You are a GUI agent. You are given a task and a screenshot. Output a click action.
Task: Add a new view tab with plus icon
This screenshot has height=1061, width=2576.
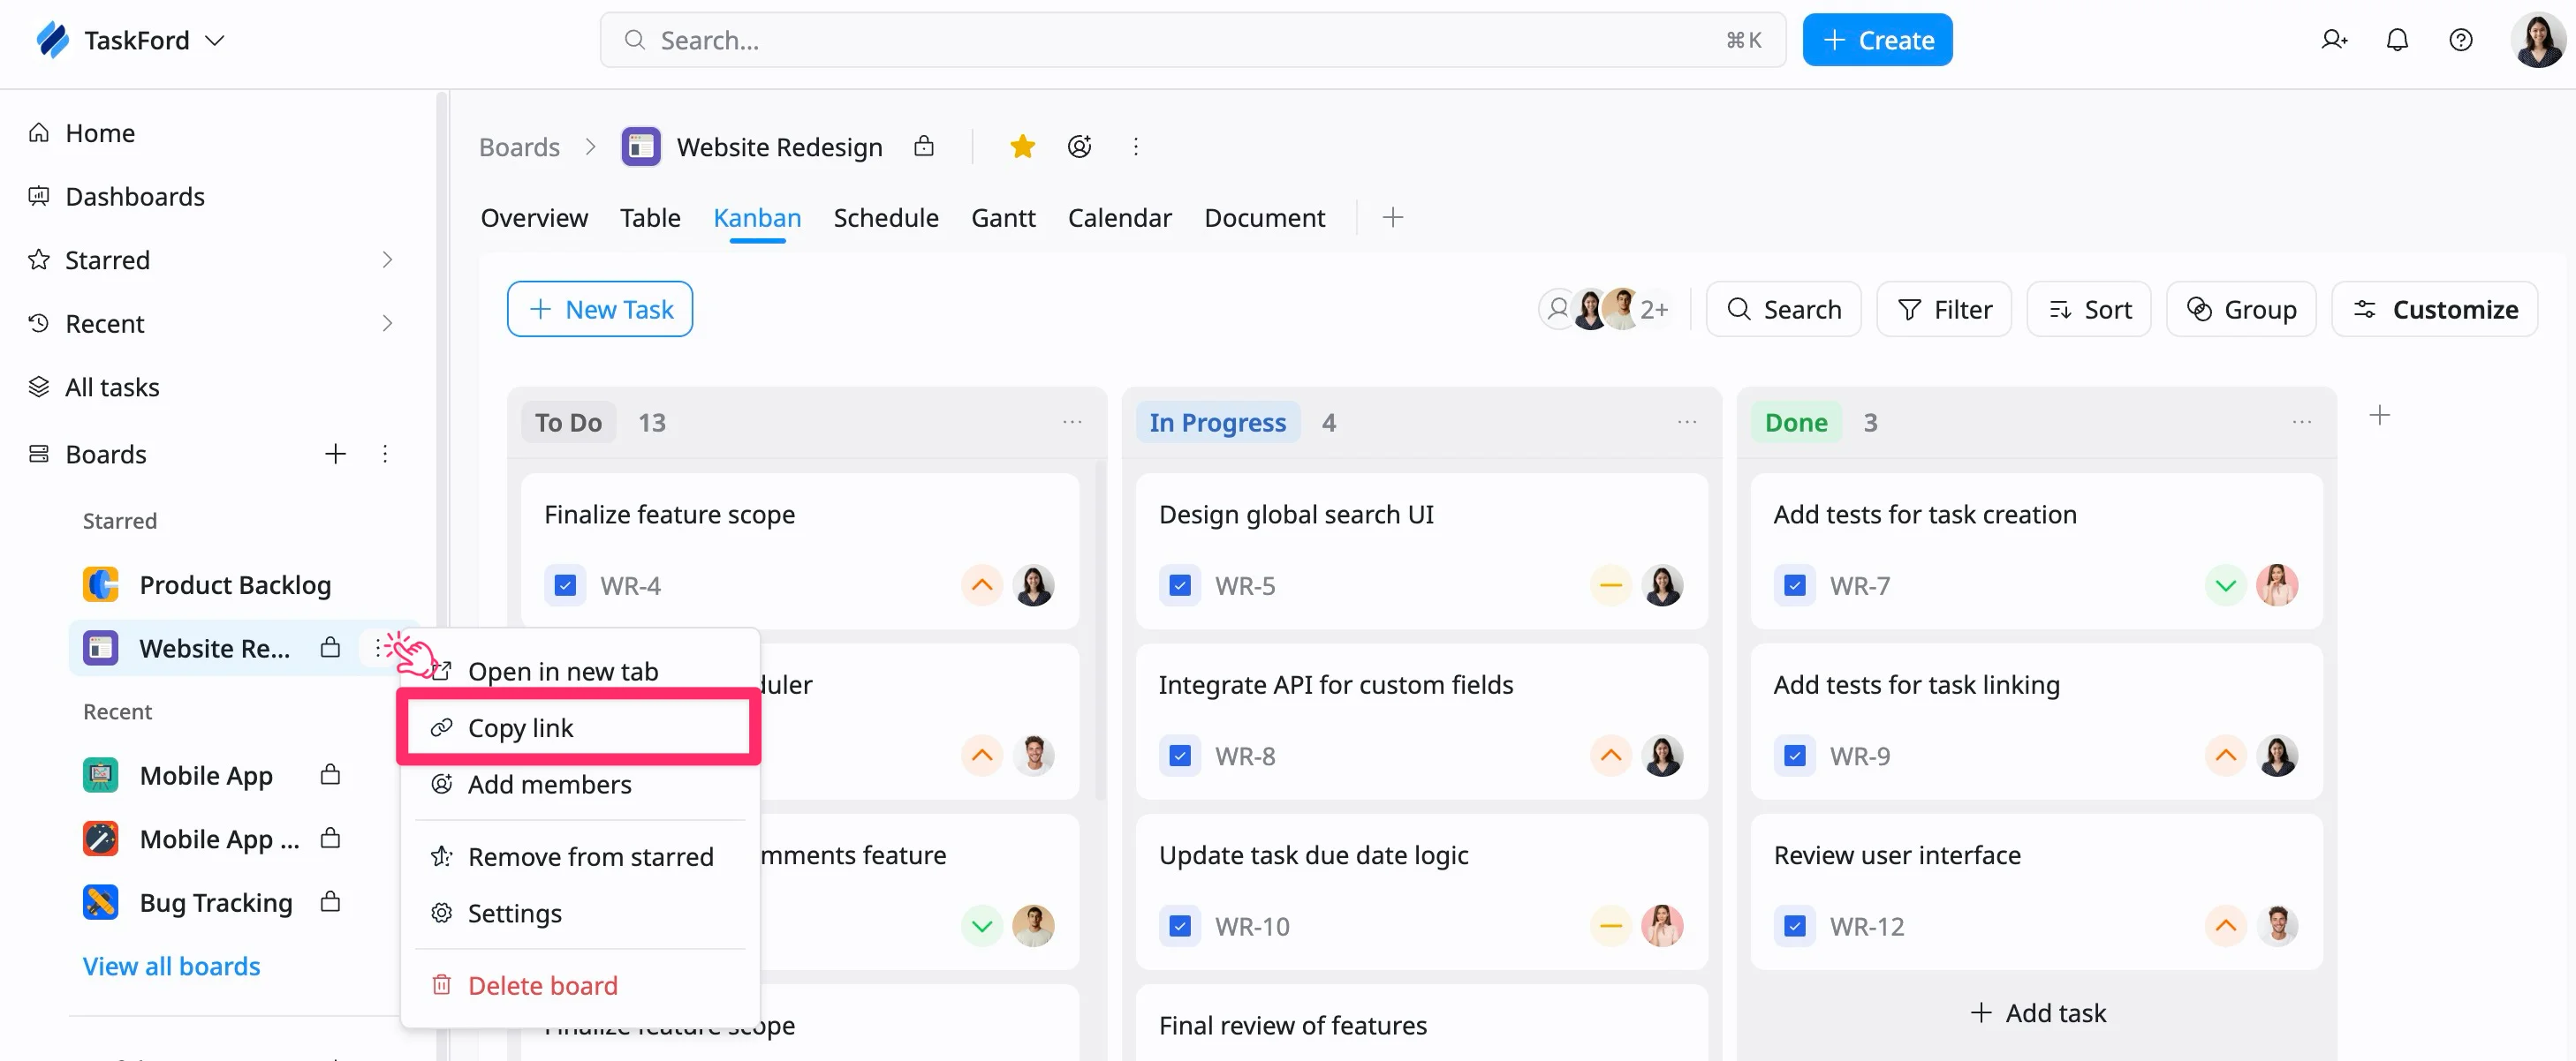(1392, 217)
